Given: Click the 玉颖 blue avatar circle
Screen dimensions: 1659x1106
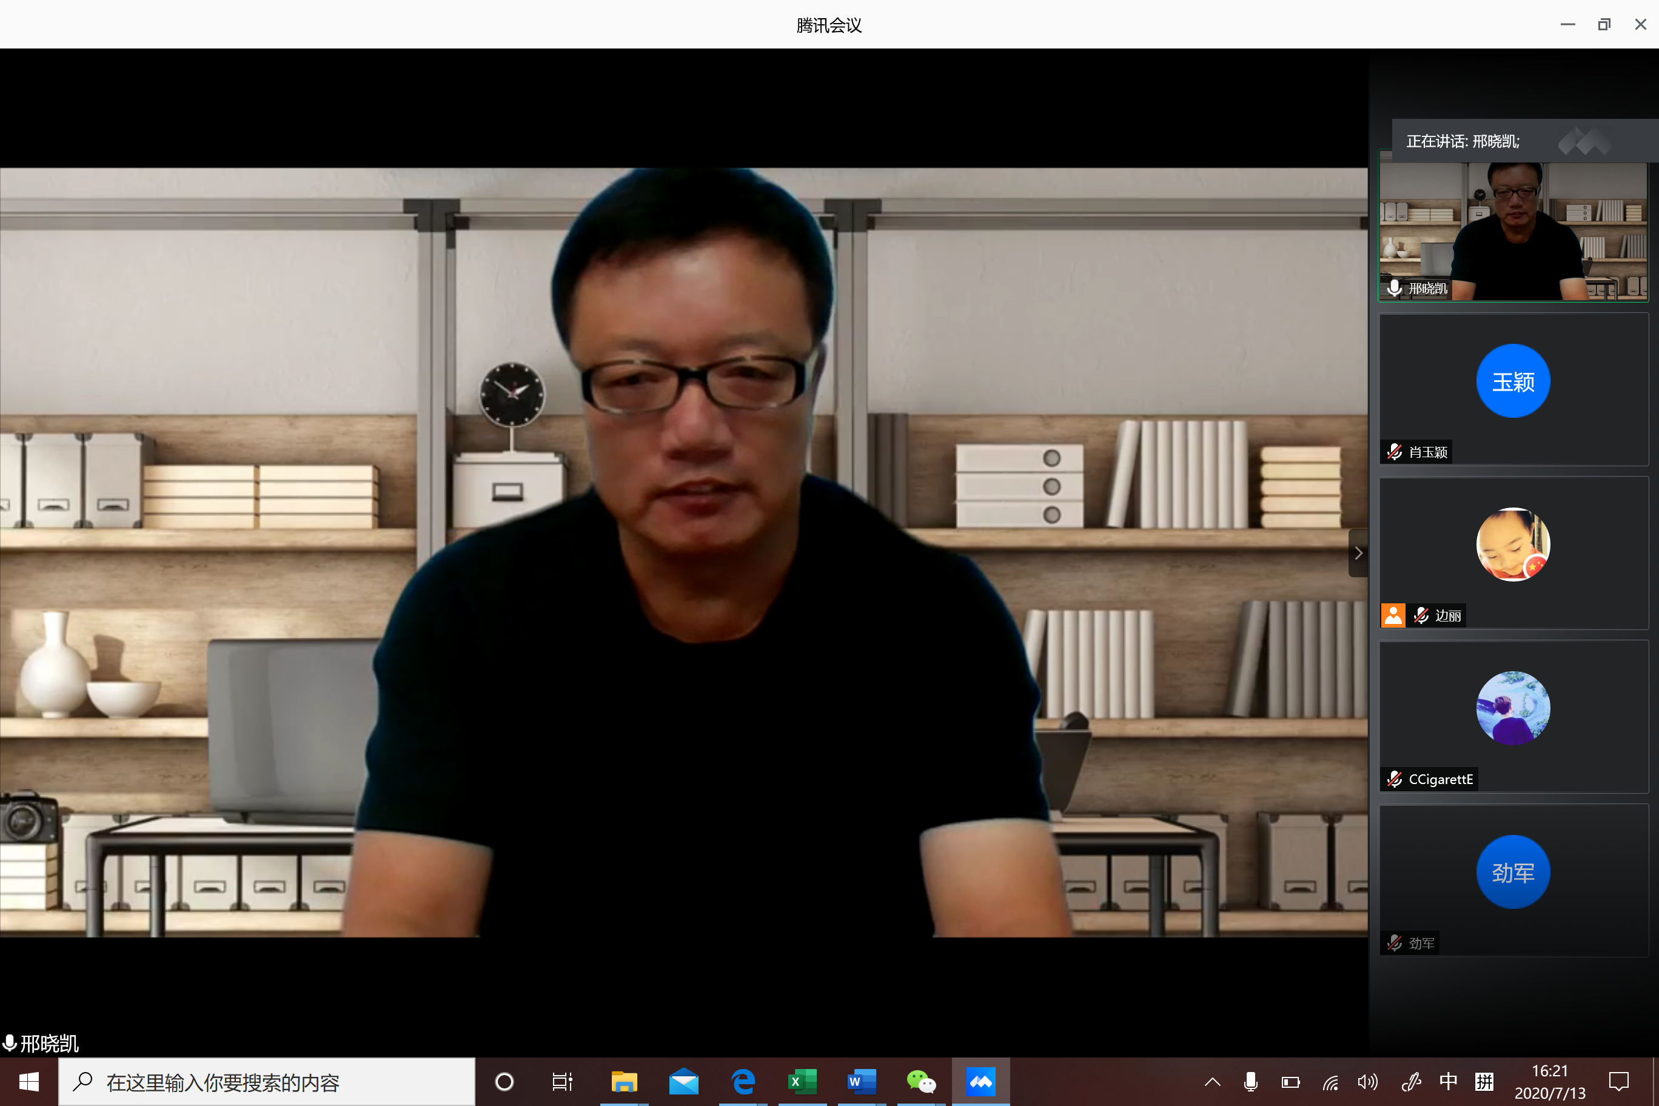Looking at the screenshot, I should click(x=1512, y=381).
